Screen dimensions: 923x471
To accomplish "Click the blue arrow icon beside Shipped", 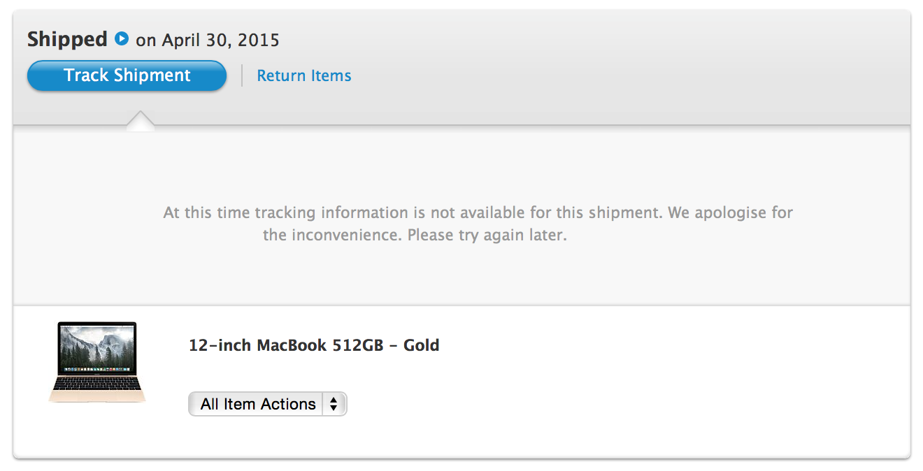I will (122, 39).
